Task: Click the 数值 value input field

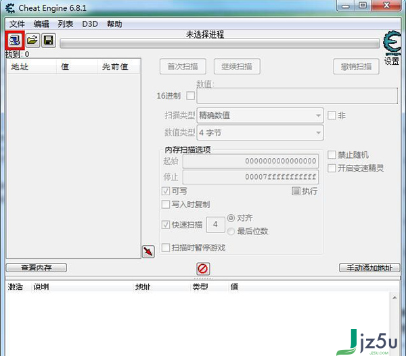Action: pos(297,96)
